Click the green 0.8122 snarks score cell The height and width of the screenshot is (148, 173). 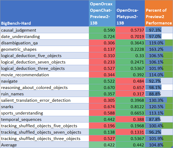click(130, 107)
